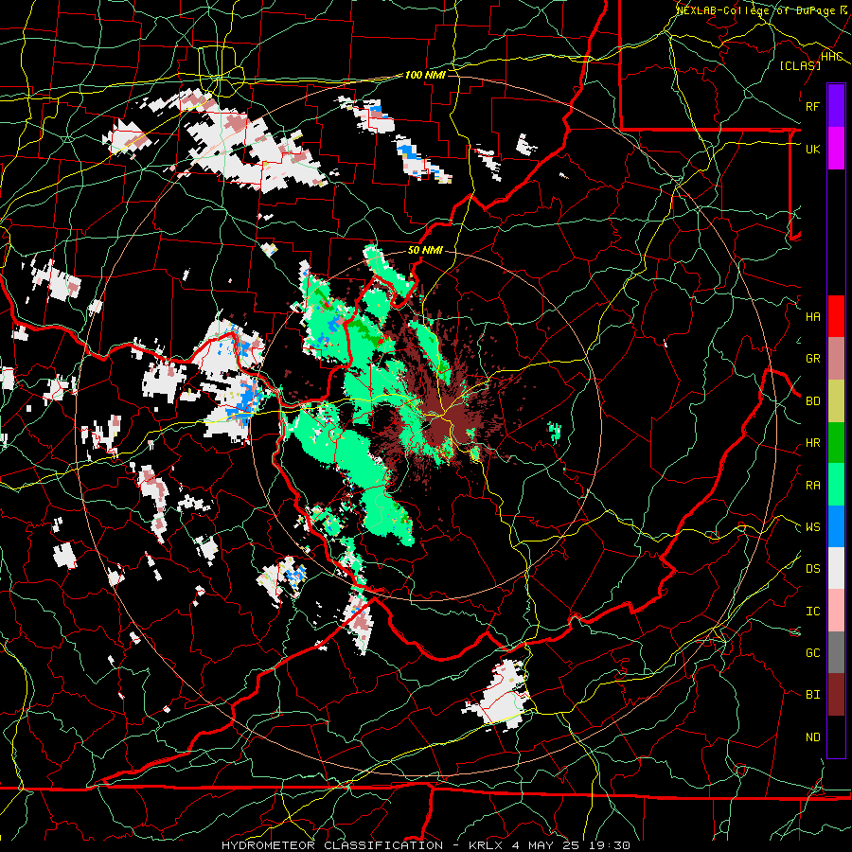Click the BD legend label
The image size is (852, 852).
pyautogui.click(x=812, y=401)
